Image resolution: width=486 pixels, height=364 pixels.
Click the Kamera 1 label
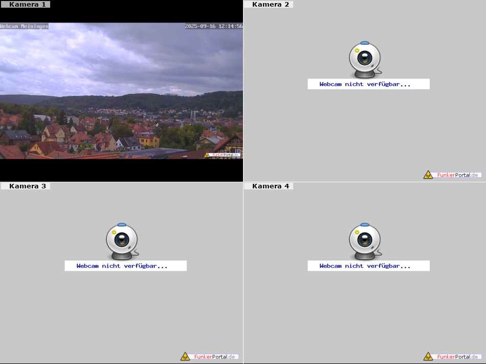(25, 4)
